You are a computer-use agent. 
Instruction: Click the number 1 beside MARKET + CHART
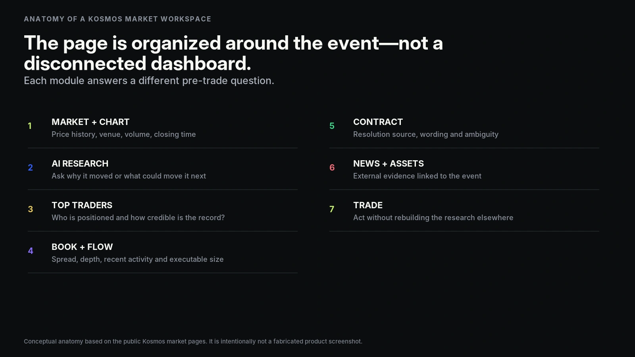tap(30, 126)
